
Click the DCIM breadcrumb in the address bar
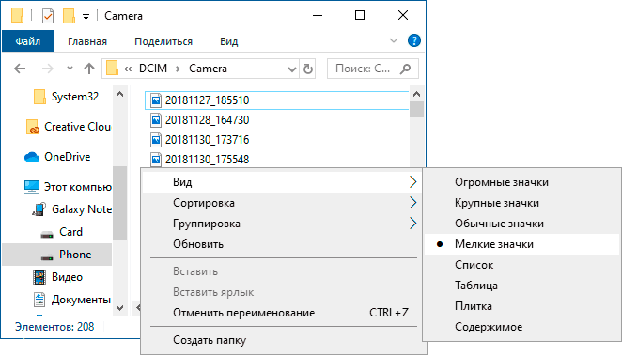tap(153, 69)
